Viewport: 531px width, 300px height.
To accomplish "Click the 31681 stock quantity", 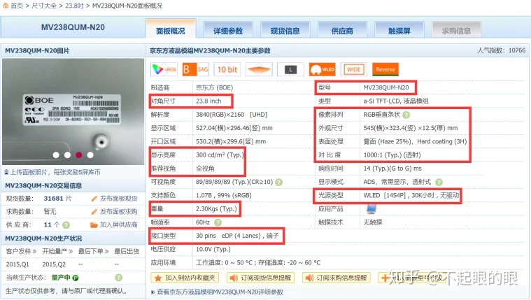I will (x=53, y=199).
